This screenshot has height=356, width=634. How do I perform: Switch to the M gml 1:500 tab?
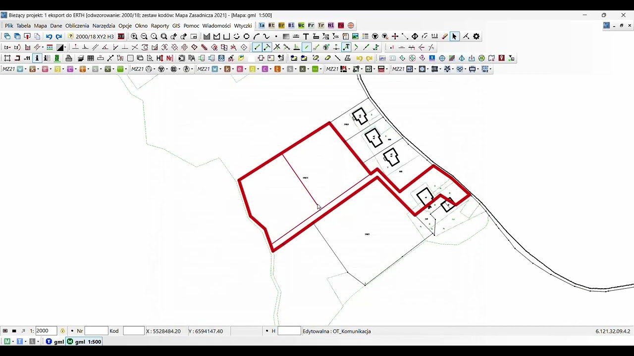click(84, 342)
